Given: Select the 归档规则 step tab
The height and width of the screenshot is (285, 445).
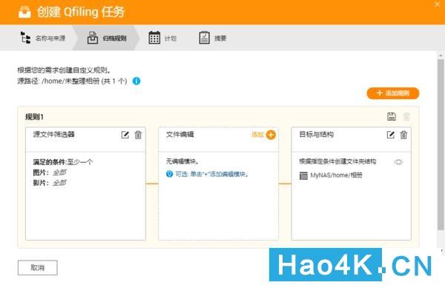Looking at the screenshot, I should [107, 38].
